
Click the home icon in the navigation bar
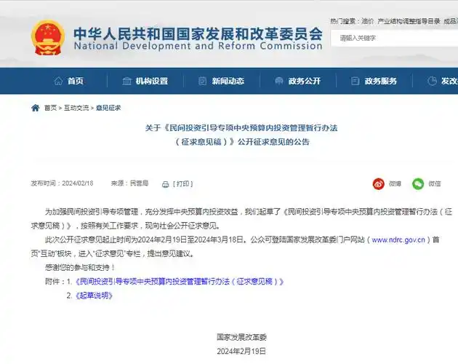58,81
